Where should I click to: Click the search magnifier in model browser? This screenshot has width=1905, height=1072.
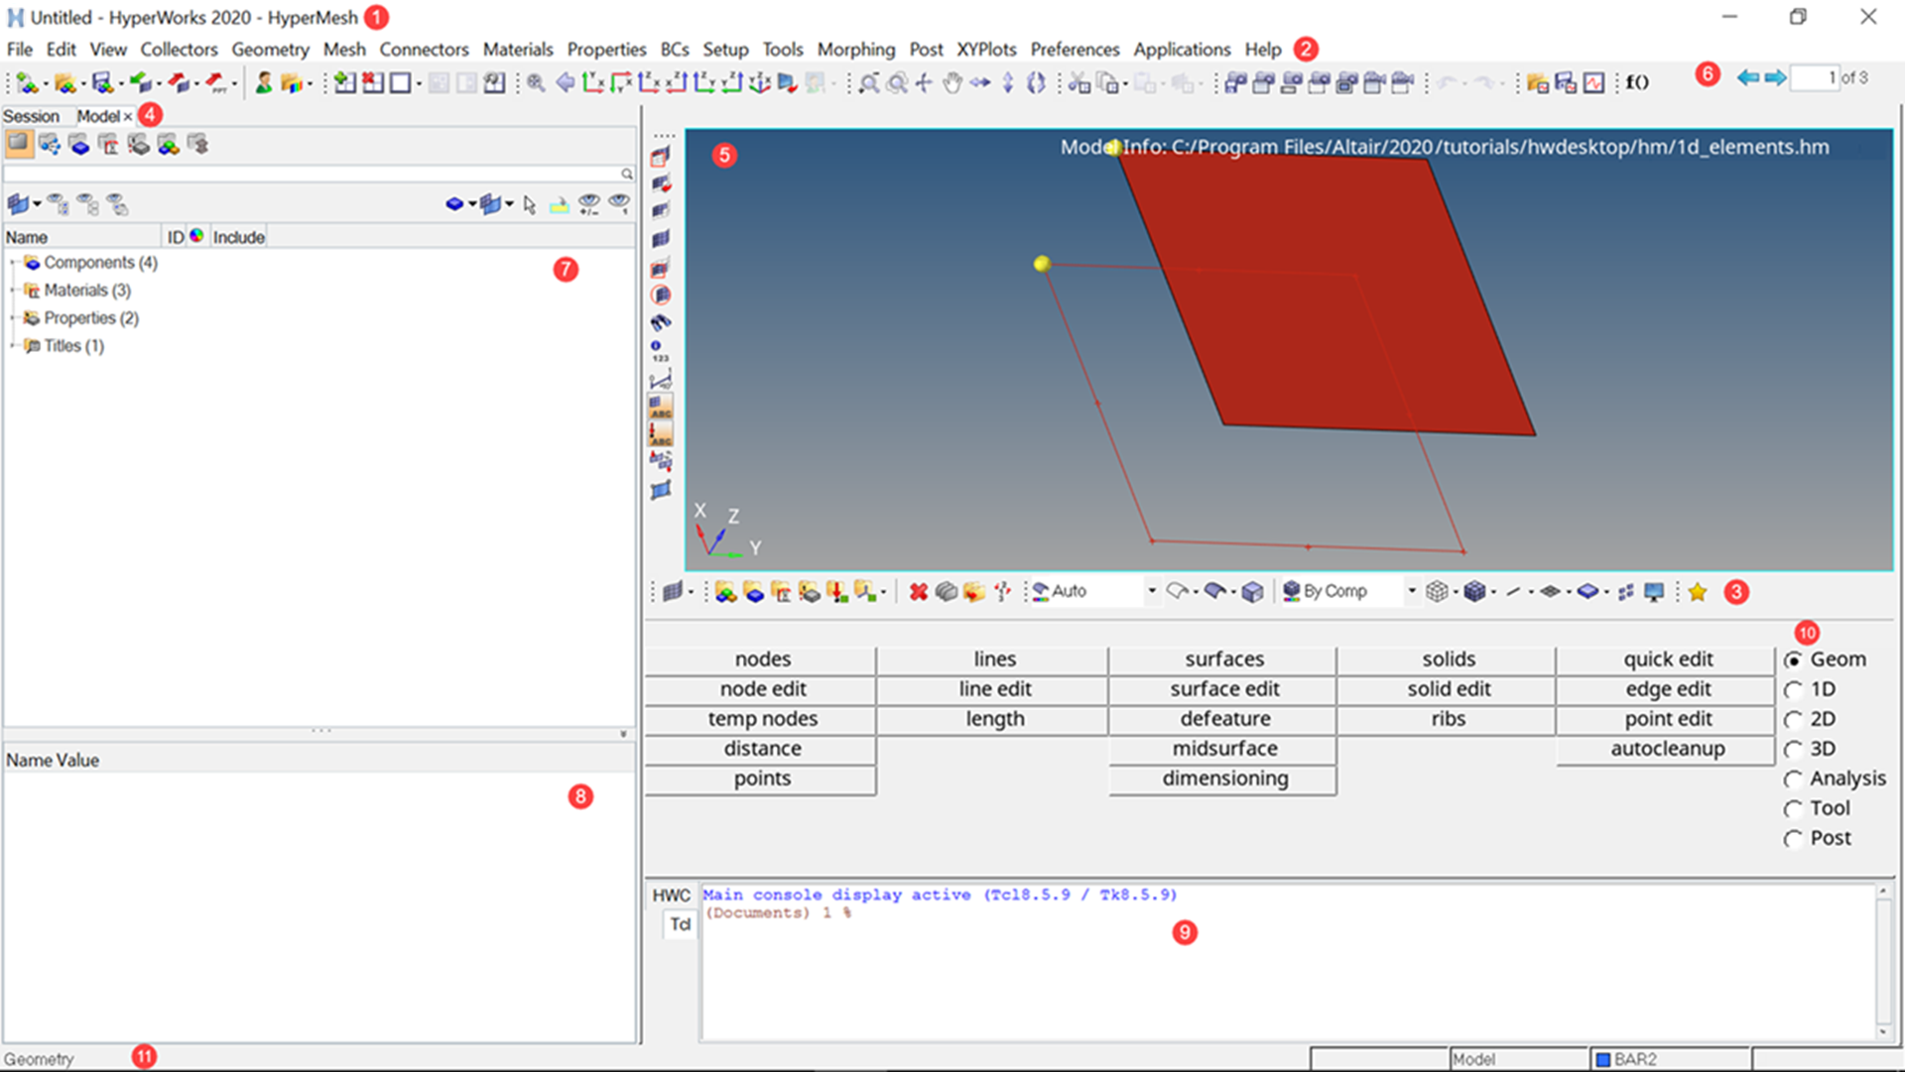pyautogui.click(x=626, y=174)
